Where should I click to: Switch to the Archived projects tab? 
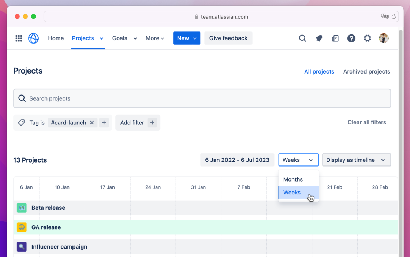coord(366,71)
